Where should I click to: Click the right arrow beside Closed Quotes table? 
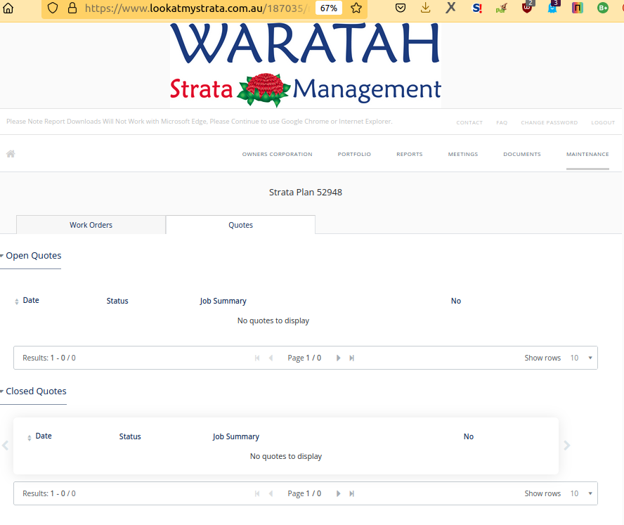point(567,446)
